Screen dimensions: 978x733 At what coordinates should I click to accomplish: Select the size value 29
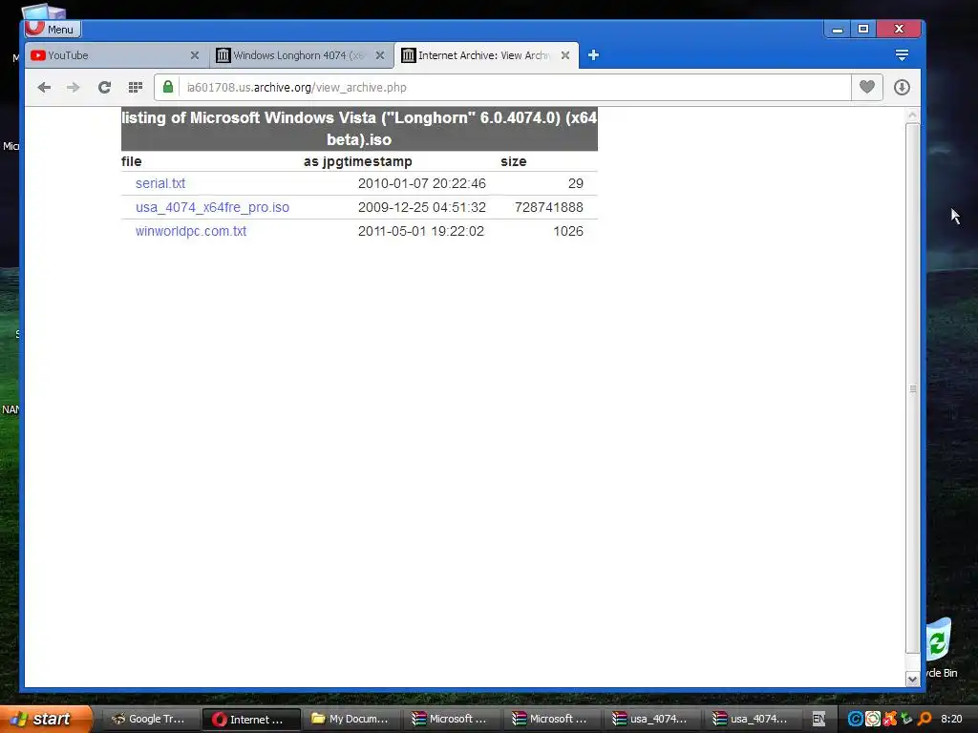pos(576,183)
